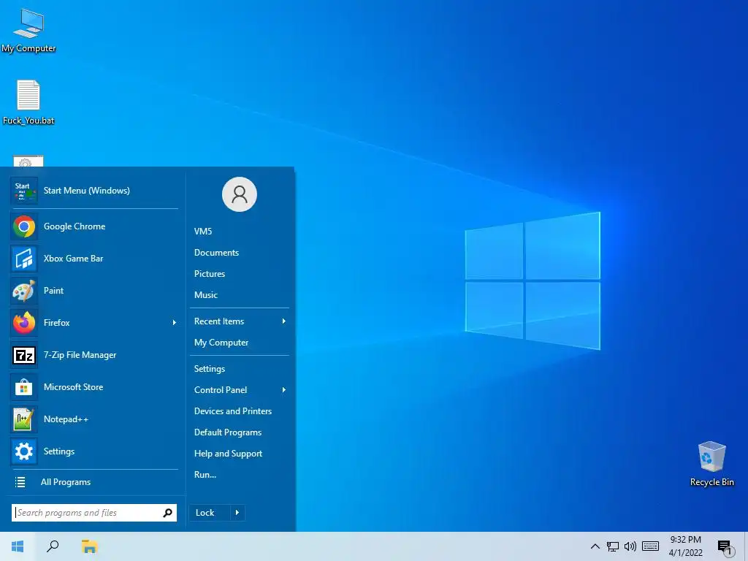748x561 pixels.
Task: Click the Xbox Game Bar label
Action: 74,259
